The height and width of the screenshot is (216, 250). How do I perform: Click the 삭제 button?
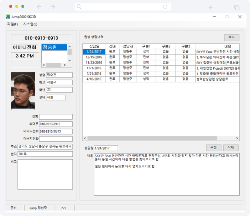tap(231, 147)
